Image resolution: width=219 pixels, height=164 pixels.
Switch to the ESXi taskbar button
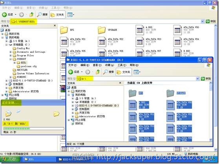(39, 159)
